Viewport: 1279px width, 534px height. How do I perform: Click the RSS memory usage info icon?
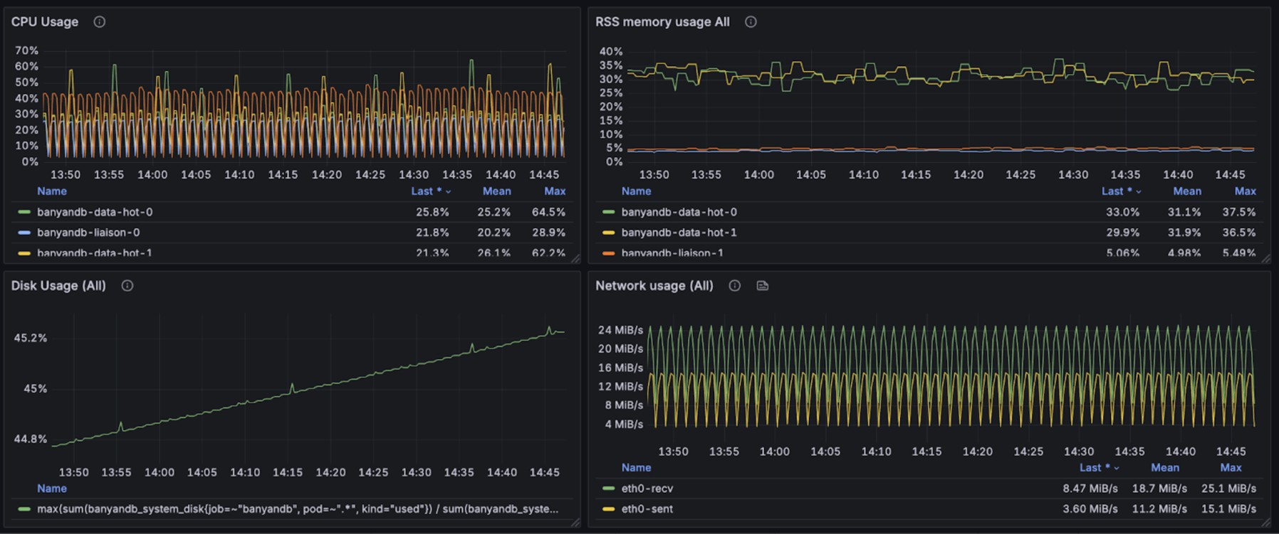751,22
